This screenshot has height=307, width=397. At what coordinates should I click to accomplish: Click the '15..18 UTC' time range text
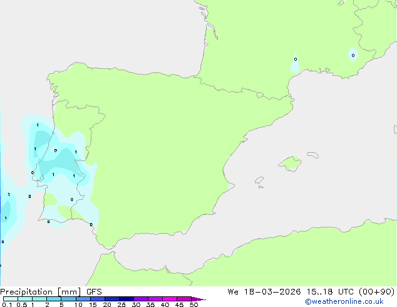[331, 292]
